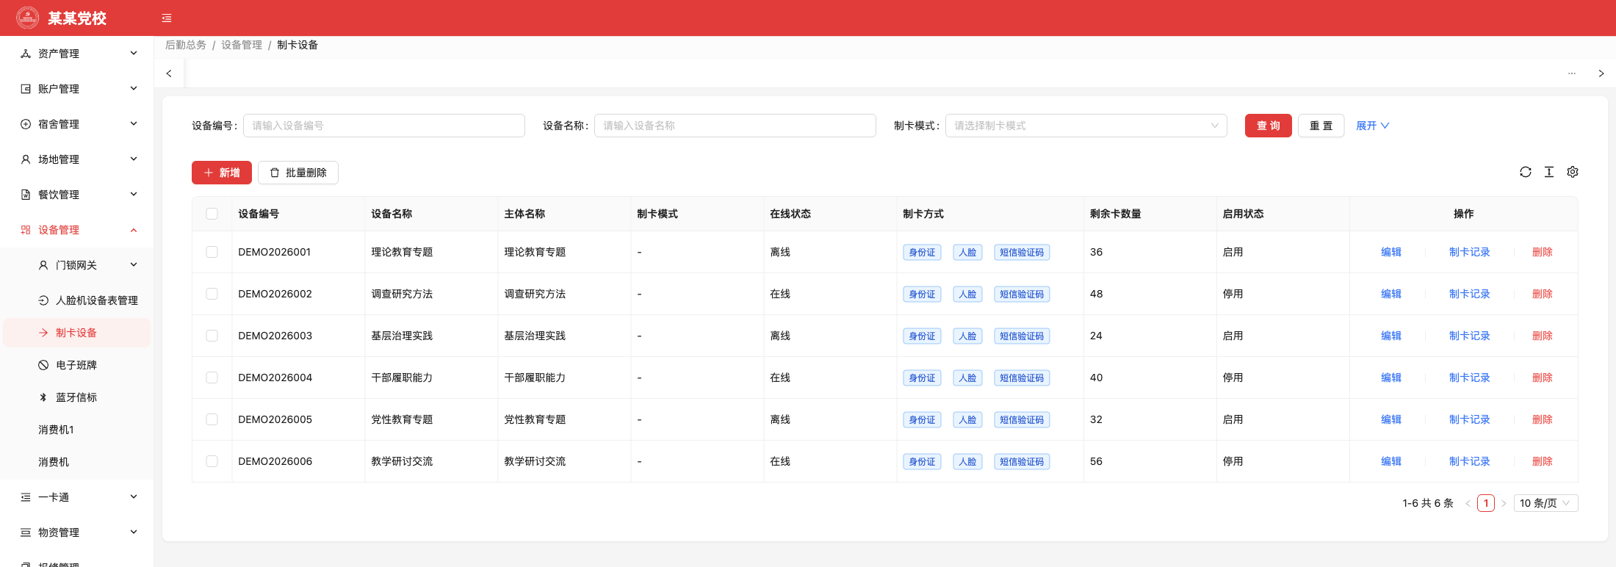Image resolution: width=1616 pixels, height=567 pixels.
Task: Click the school logo emblem
Action: click(x=28, y=18)
